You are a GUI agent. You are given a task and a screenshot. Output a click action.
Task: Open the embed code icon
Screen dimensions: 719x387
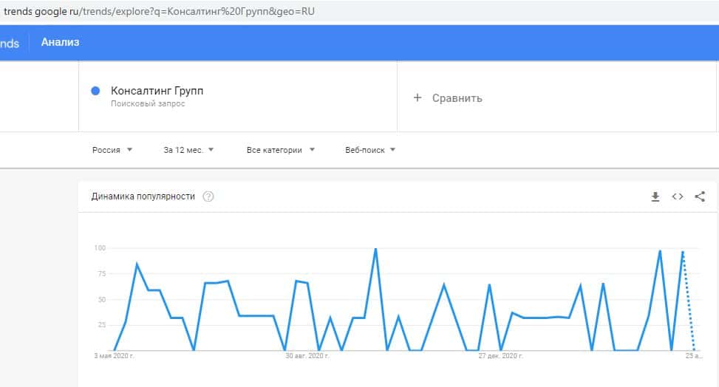tap(677, 196)
